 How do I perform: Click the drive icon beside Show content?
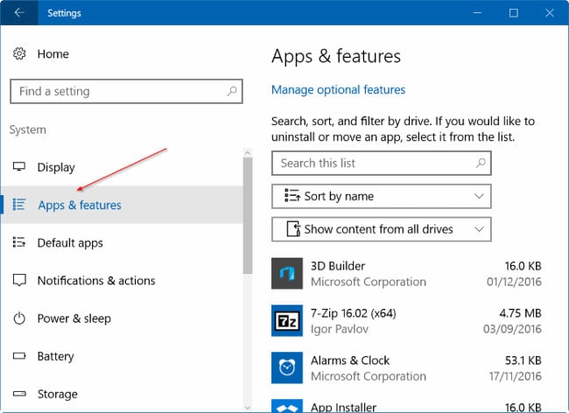(293, 228)
